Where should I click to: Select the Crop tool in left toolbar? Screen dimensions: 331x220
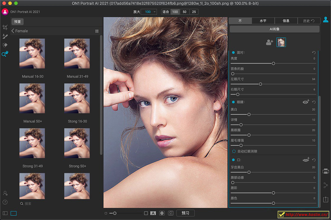(5, 28)
